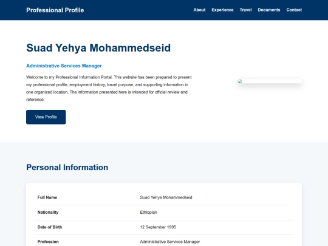This screenshot has width=328, height=246.
Task: Open the Travel navigation link
Action: tap(245, 10)
